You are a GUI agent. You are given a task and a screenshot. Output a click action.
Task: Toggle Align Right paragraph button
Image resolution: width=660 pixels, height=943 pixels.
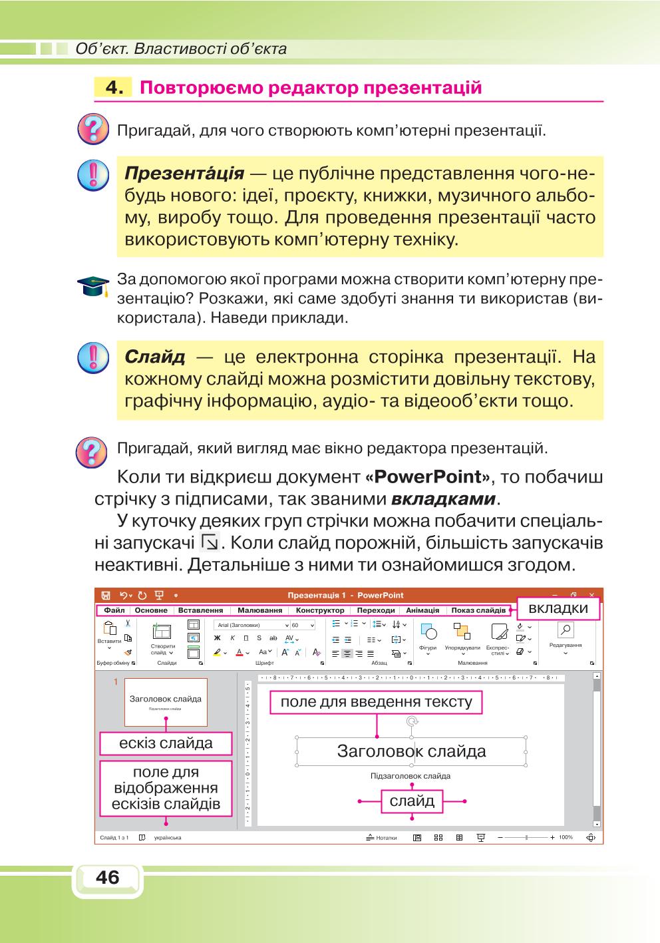(359, 654)
